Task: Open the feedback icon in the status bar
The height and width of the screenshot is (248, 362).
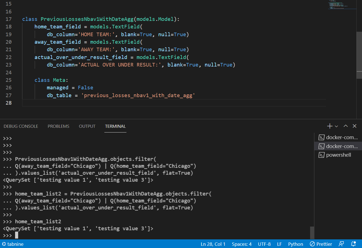Action: click(341, 244)
